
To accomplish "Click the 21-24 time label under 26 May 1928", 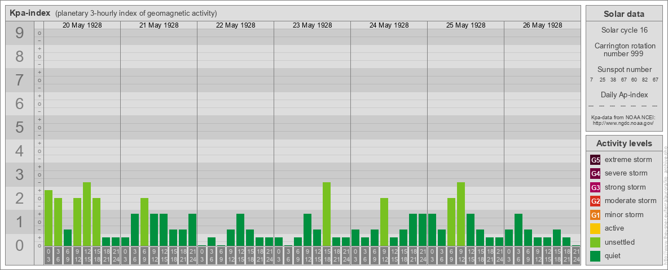I will [576, 255].
